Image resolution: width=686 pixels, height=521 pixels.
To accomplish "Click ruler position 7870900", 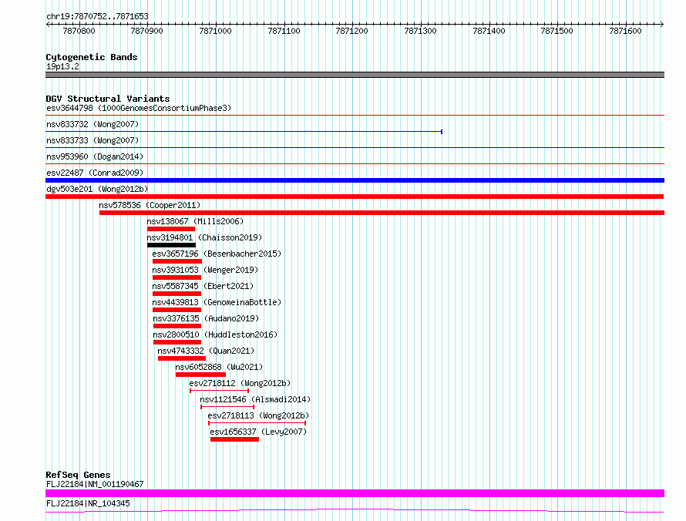I will (146, 31).
